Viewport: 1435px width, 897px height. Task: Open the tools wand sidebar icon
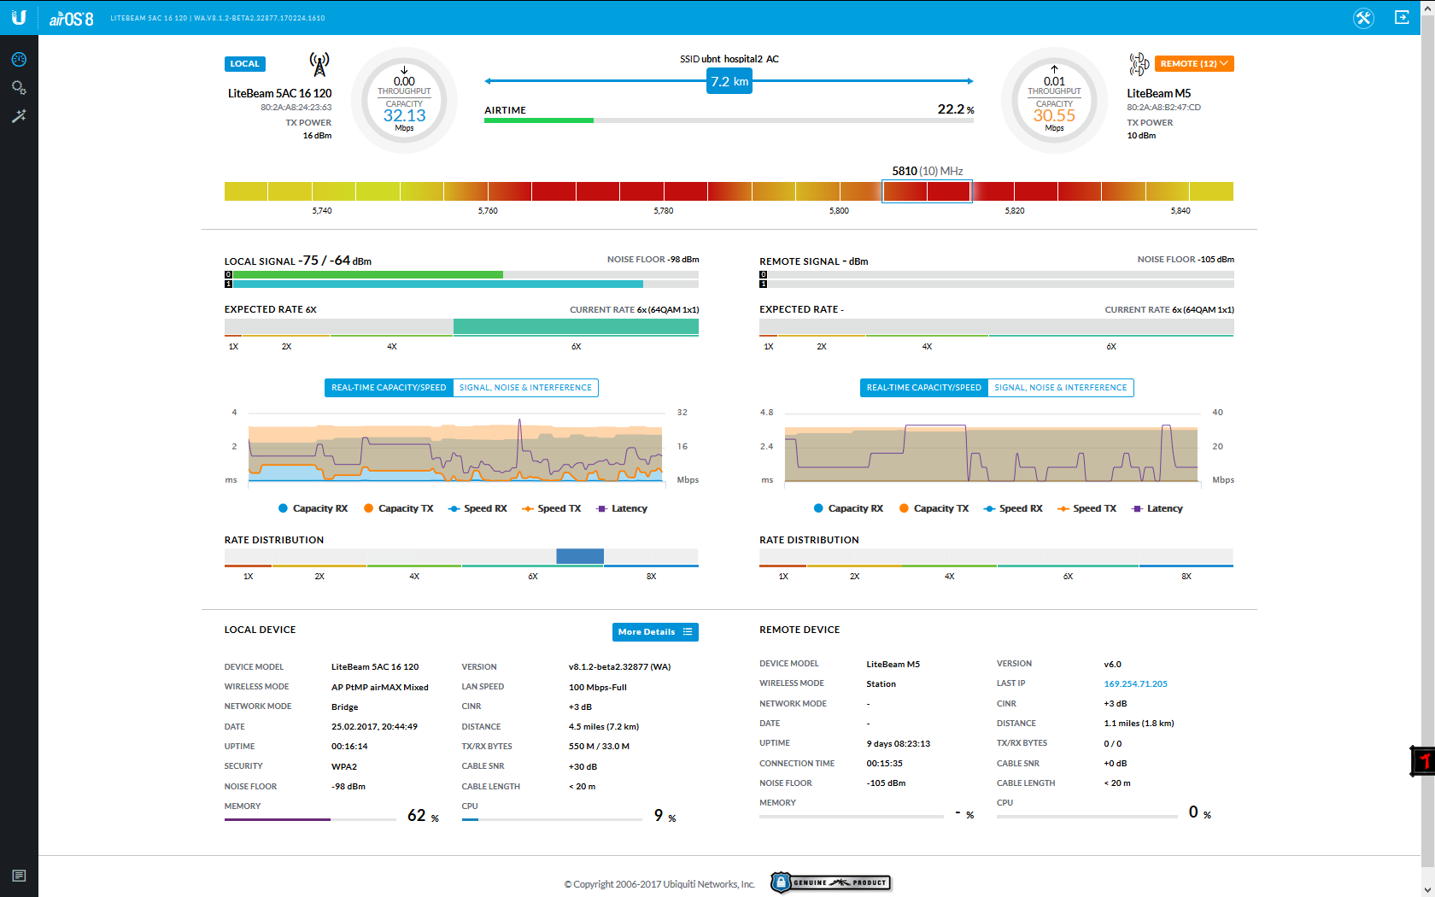[x=19, y=116]
